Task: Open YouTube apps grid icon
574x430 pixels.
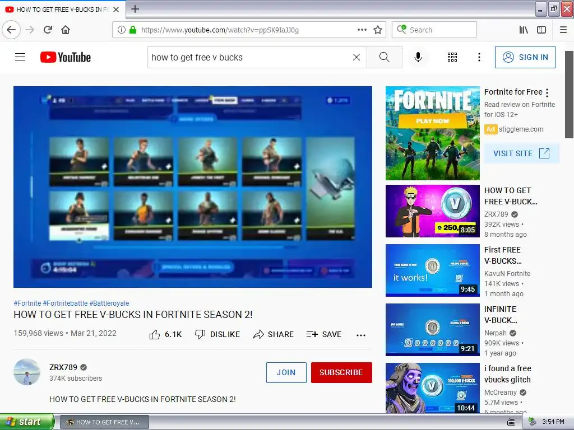Action: tap(452, 57)
